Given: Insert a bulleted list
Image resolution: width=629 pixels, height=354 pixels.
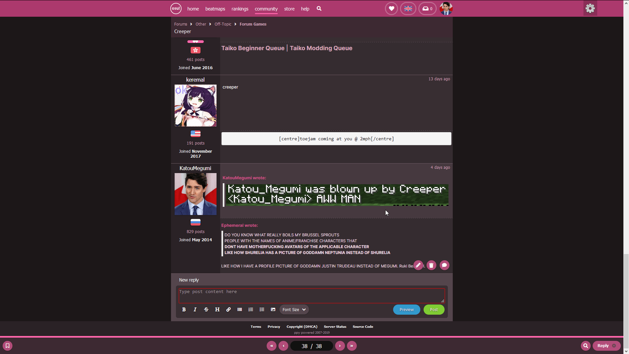Looking at the screenshot, I should pyautogui.click(x=262, y=309).
